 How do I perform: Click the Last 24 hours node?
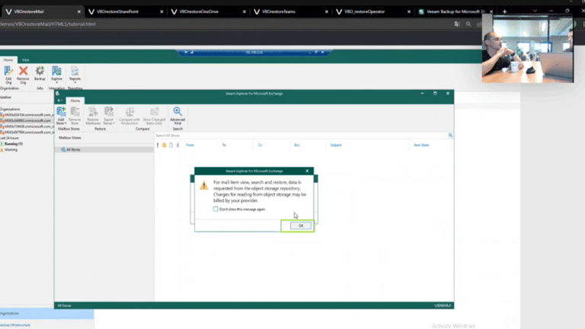(9, 138)
